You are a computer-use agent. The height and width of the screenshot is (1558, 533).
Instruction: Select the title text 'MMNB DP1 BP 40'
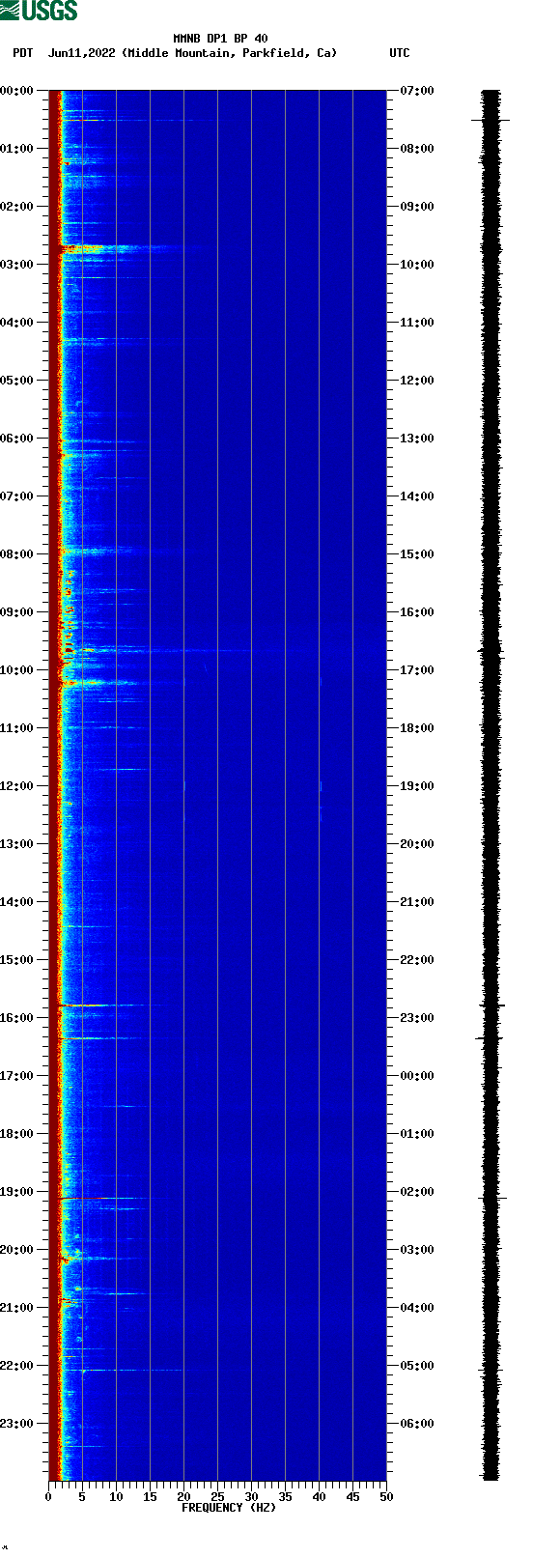point(220,39)
